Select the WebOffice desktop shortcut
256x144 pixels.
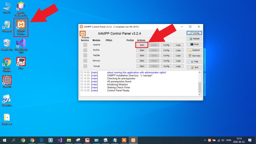pos(7,100)
